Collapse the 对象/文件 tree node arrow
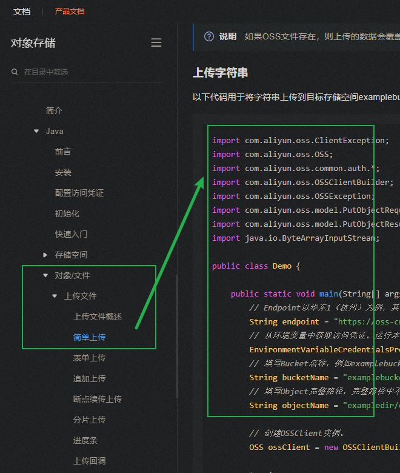 point(45,275)
